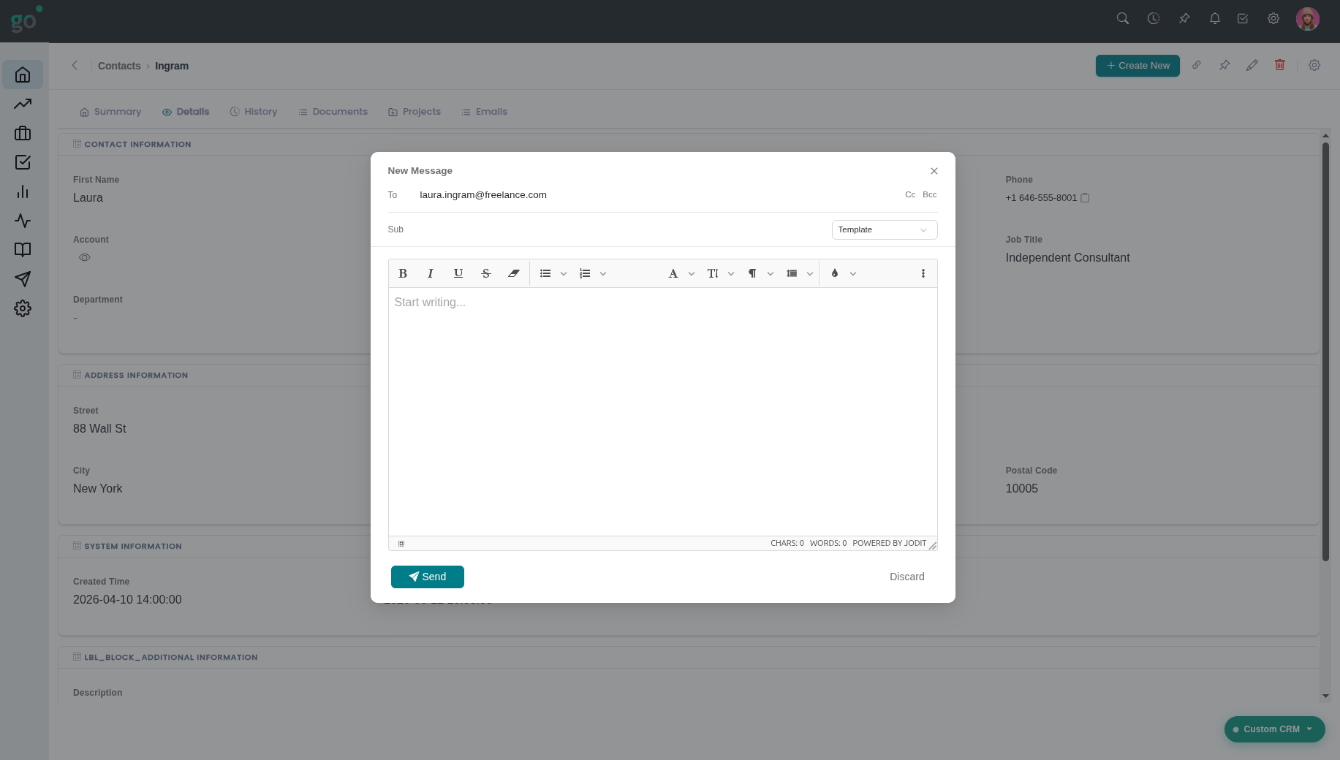The height and width of the screenshot is (760, 1340).
Task: Open text alignment dropdown arrow
Action: (x=810, y=274)
